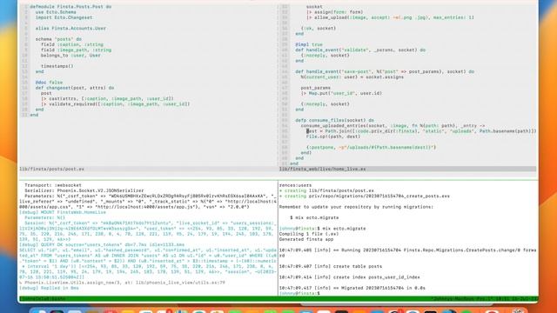Click 'lib/finsta/posts/post.ex' editor status line

(51, 169)
